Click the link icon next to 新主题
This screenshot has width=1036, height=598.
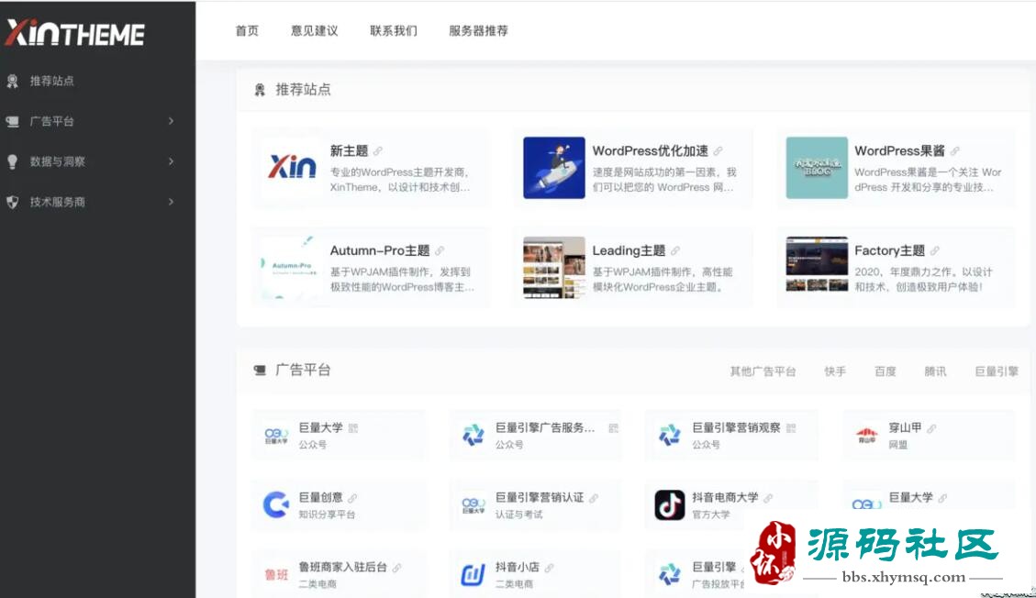[378, 151]
